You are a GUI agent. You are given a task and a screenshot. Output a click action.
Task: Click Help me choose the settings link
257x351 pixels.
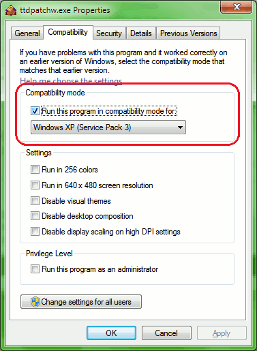coord(71,80)
